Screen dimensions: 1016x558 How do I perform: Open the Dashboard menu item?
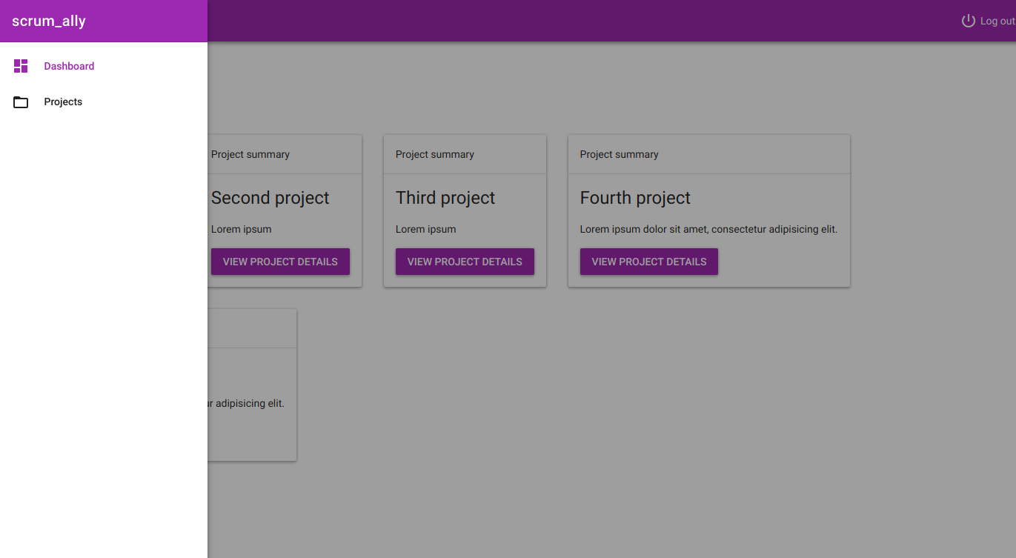pos(104,66)
